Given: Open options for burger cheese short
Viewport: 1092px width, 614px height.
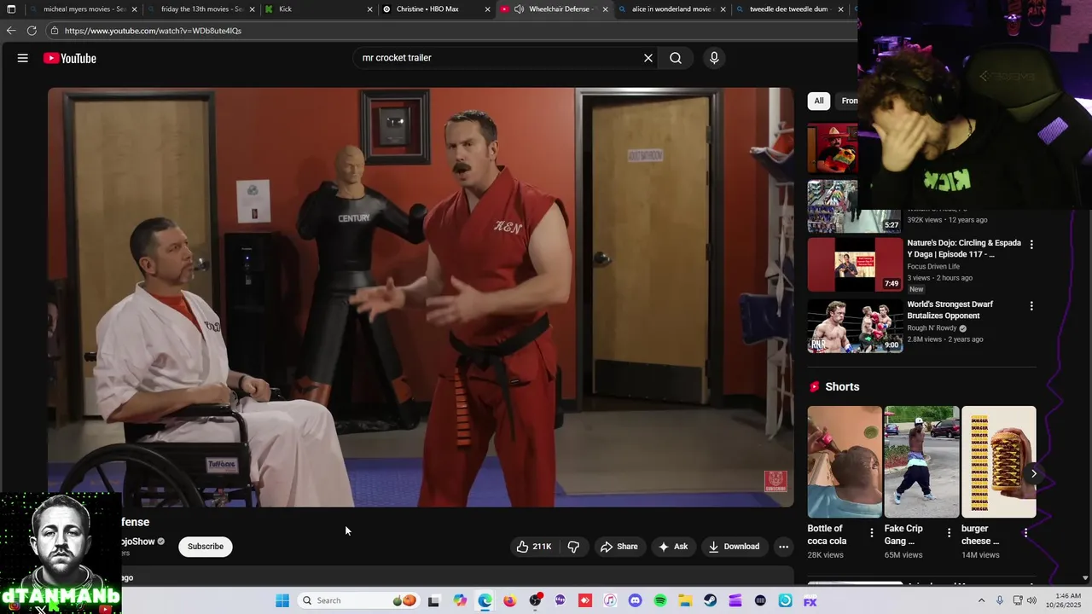Looking at the screenshot, I should [x=1025, y=532].
